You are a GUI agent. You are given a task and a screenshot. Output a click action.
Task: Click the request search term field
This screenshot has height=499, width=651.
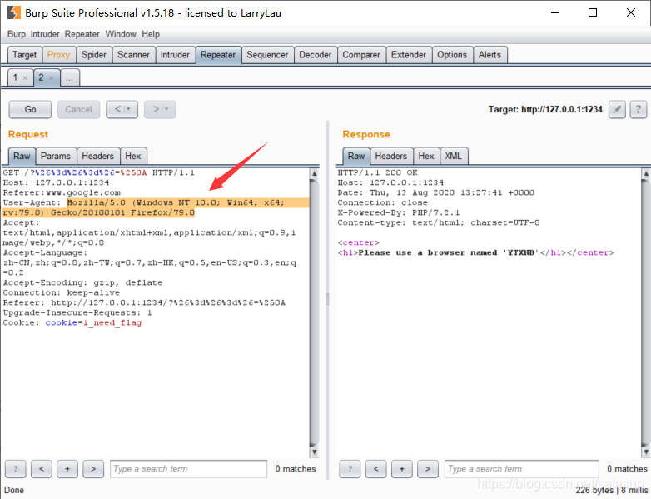[x=188, y=469]
